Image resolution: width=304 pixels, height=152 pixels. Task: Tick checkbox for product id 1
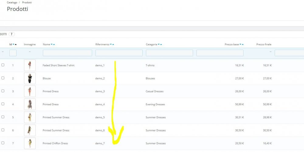coord(3,65)
